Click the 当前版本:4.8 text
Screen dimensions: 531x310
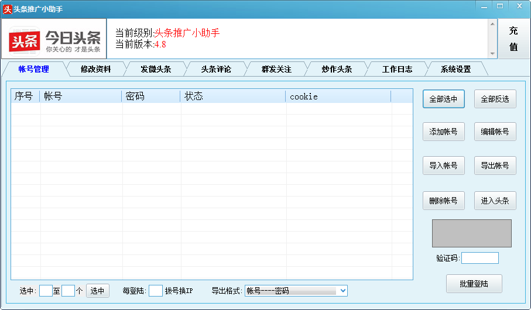coord(141,44)
